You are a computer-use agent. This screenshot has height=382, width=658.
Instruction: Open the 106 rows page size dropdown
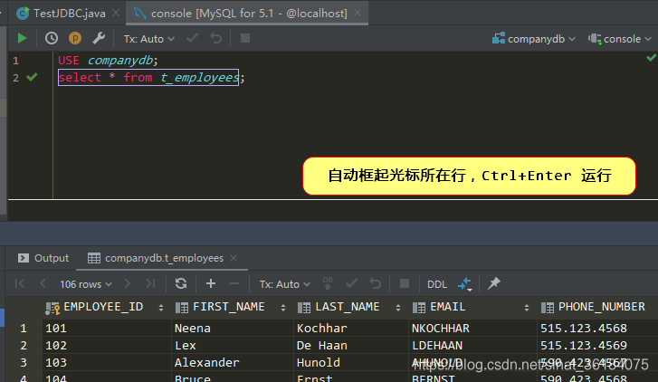[x=86, y=284]
